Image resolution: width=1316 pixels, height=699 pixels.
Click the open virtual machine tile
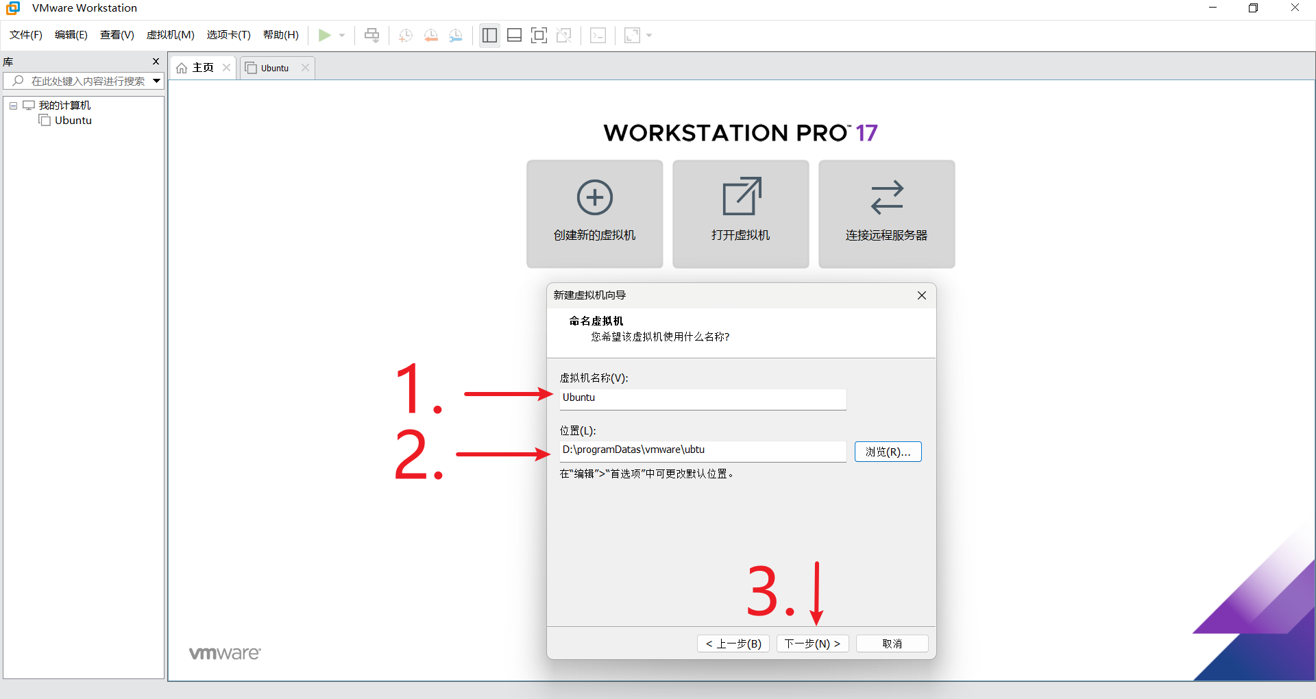740,214
